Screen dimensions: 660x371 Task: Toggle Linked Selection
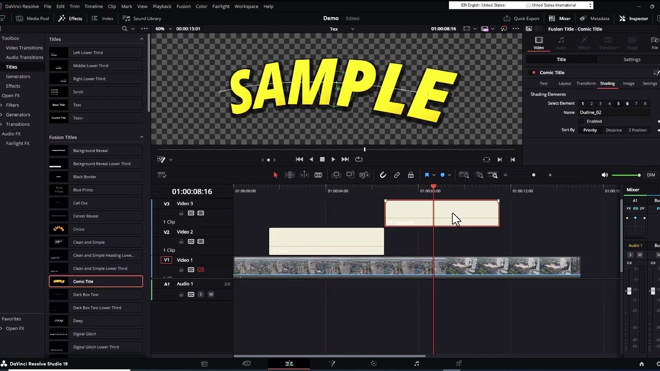(397, 175)
